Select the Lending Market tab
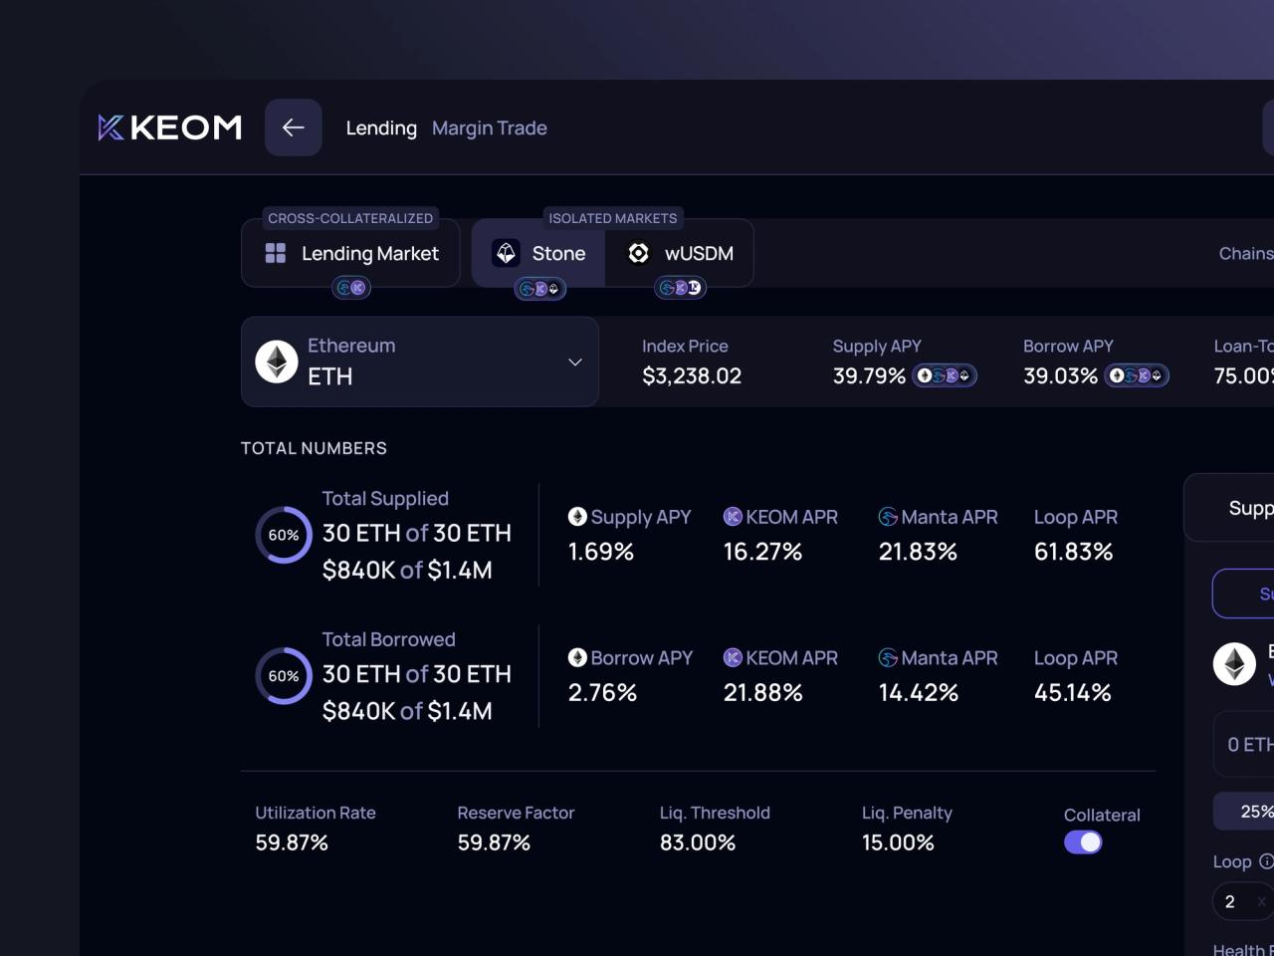The width and height of the screenshot is (1274, 956). tap(350, 253)
